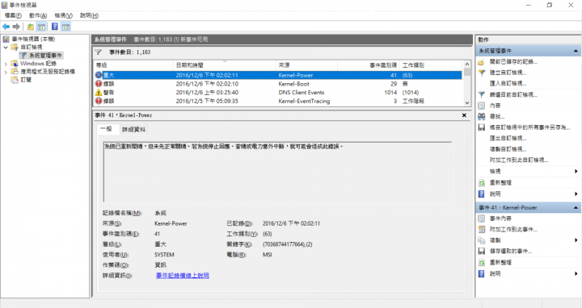Switch to the 一般 tab
Screen dimensions: 582x308
point(107,129)
